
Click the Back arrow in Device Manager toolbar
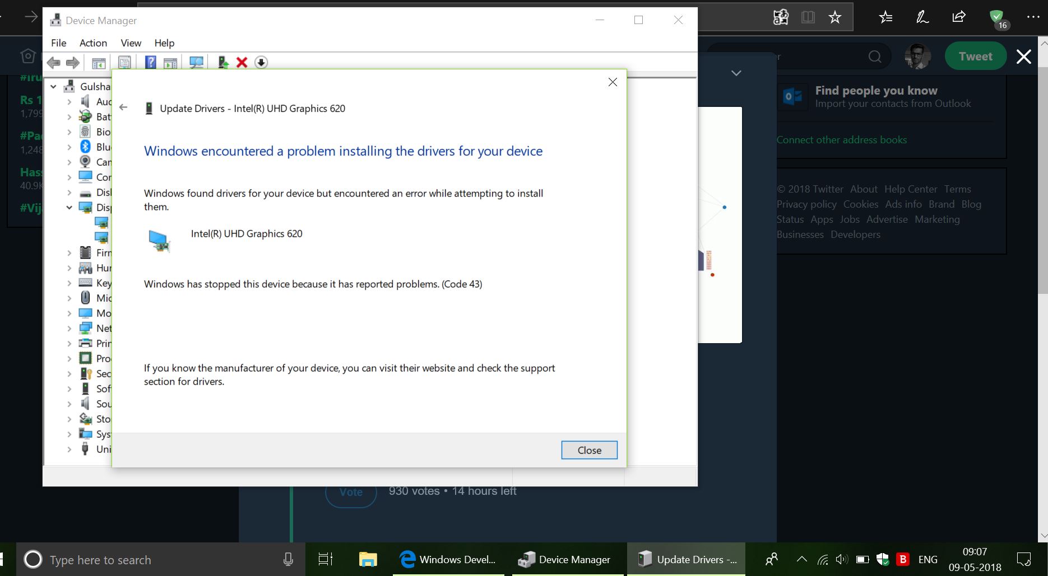(54, 63)
